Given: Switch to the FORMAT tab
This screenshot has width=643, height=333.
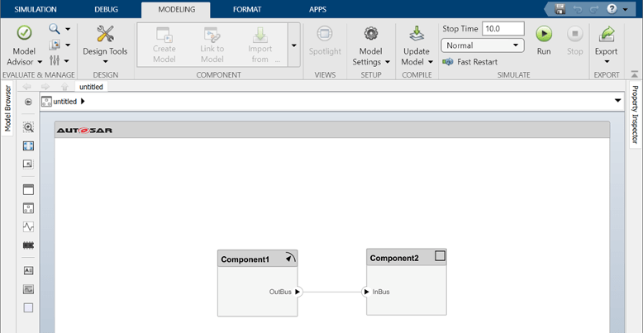Looking at the screenshot, I should (247, 9).
